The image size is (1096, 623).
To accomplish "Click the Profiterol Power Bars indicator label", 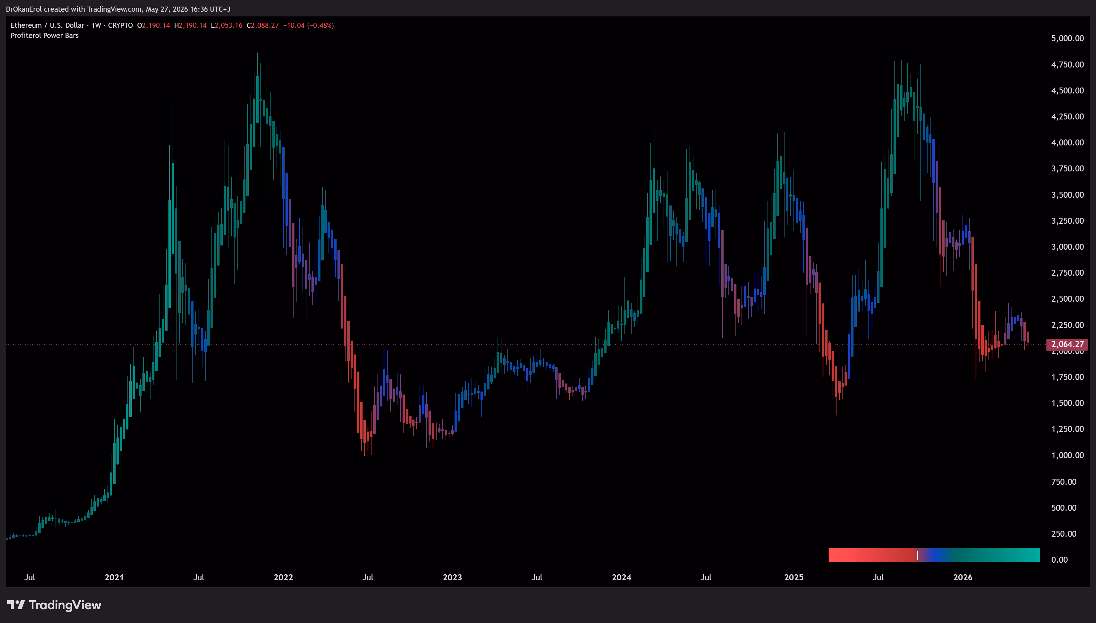I will pyautogui.click(x=44, y=36).
